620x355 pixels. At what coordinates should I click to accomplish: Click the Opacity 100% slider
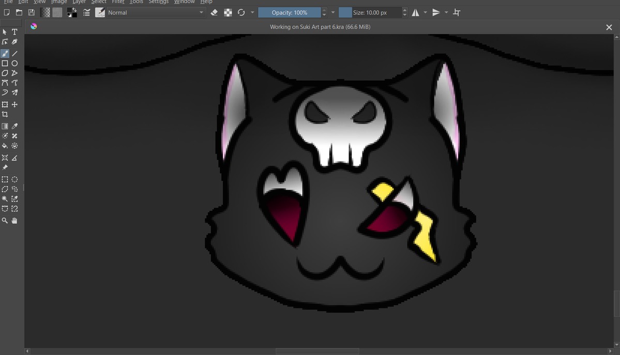(290, 12)
